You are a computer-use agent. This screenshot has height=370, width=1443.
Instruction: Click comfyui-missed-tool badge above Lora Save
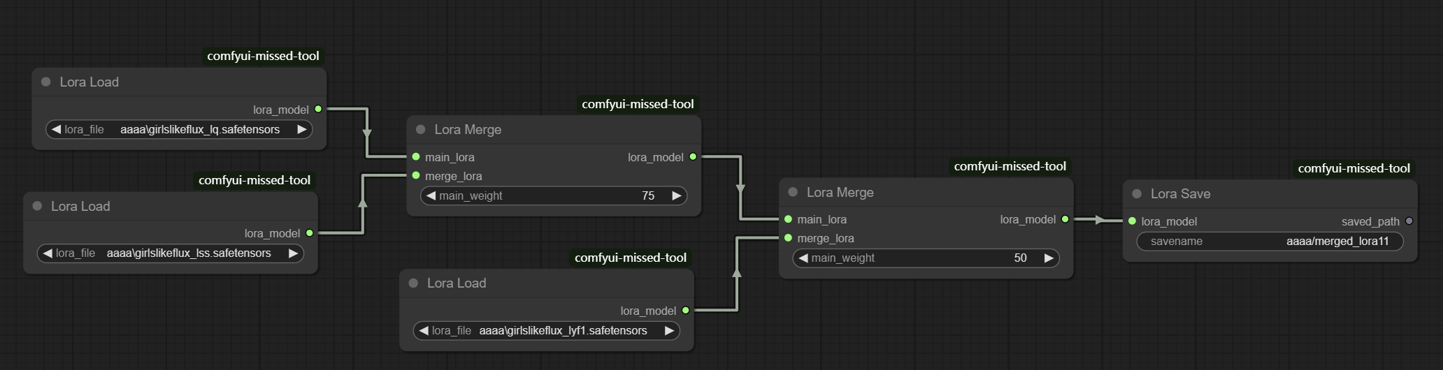coord(1354,168)
